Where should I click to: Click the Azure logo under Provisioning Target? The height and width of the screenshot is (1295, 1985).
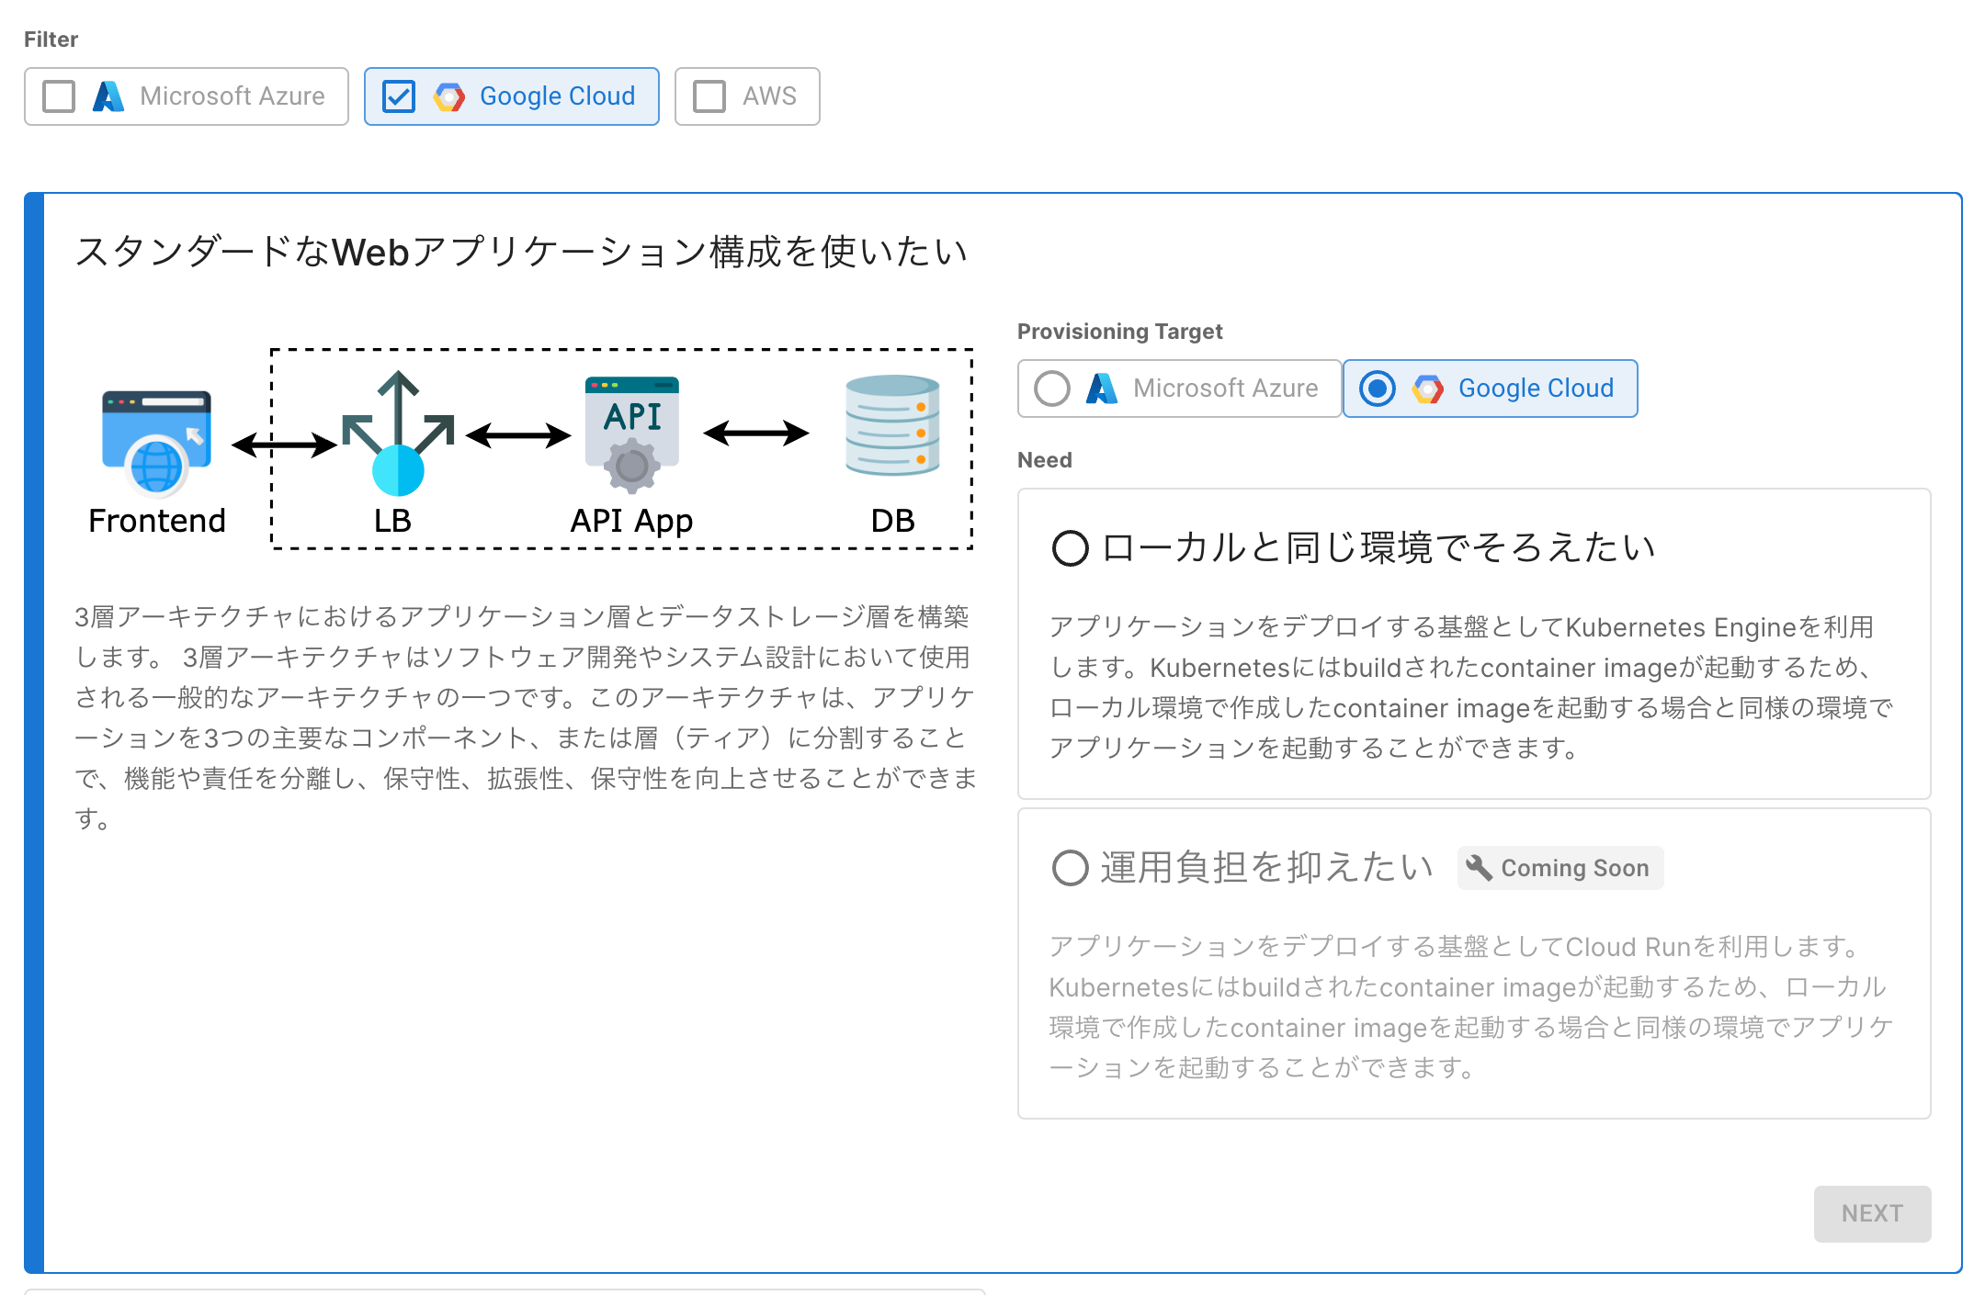pos(1102,388)
